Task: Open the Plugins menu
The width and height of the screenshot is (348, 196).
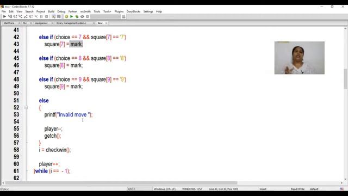Action: pos(119,11)
